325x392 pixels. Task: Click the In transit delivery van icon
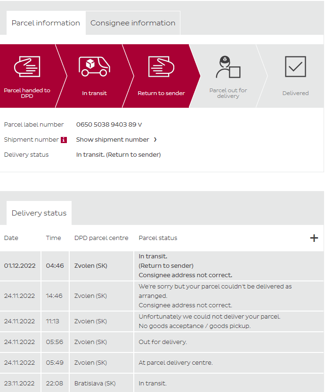(x=94, y=66)
